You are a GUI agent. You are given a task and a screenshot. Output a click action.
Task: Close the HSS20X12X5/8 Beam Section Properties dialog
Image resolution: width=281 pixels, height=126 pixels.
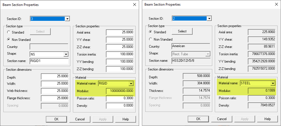[x=276, y=5]
